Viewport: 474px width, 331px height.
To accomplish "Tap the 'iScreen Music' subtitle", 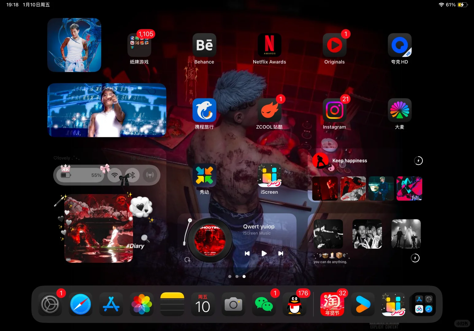I will point(257,233).
